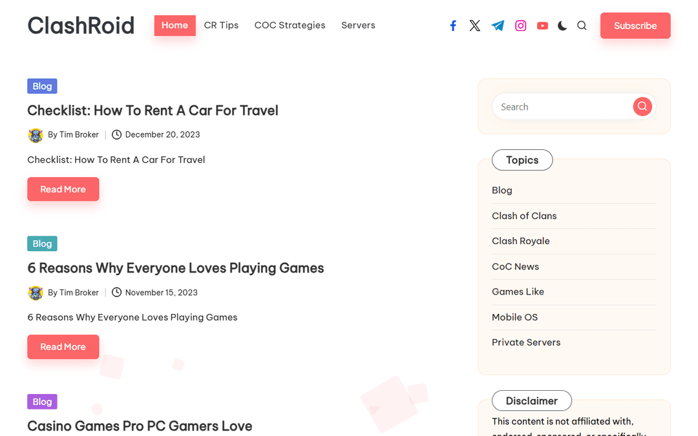
Task: Open the ClashRoid Facebook page icon
Action: pyautogui.click(x=452, y=26)
